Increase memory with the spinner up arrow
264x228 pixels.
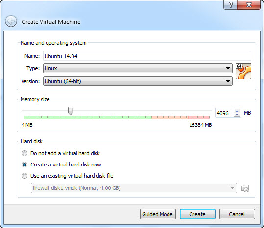(x=237, y=111)
